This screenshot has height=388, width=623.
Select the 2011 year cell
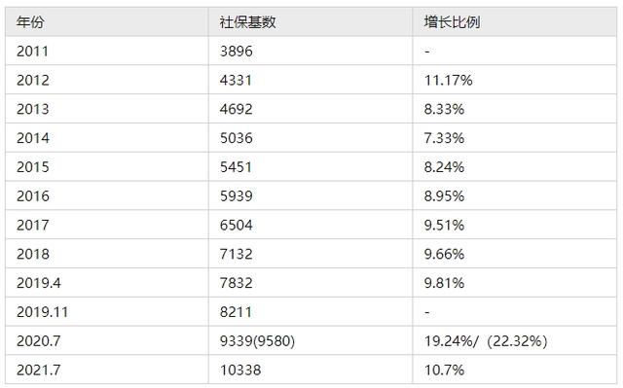pos(107,51)
